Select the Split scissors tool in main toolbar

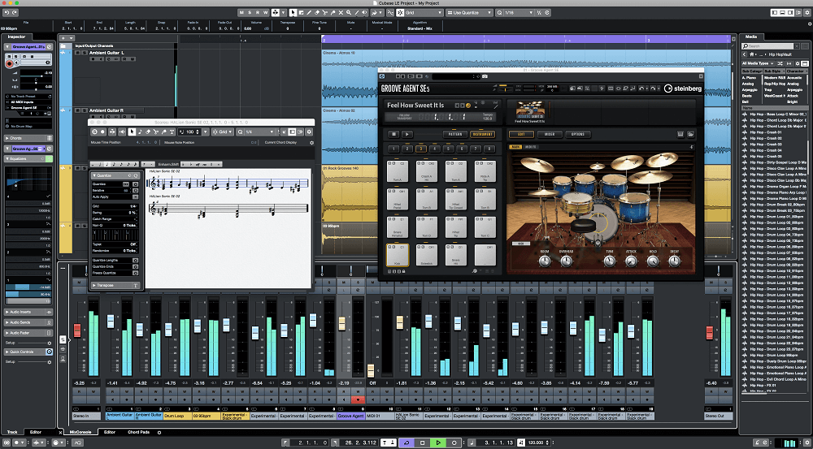pos(325,12)
